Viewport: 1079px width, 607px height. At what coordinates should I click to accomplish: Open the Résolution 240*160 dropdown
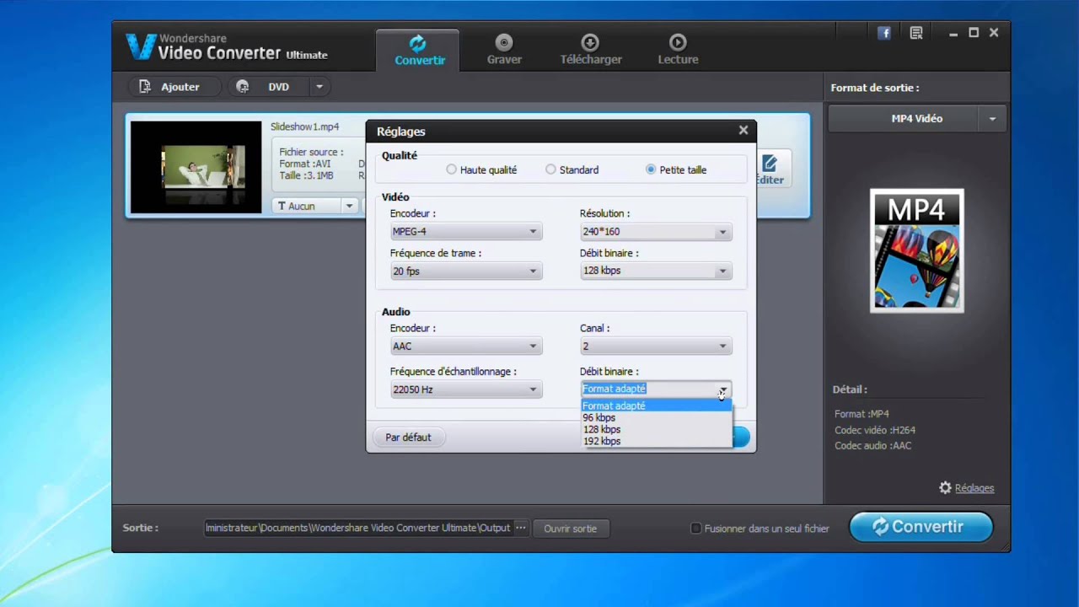point(656,232)
